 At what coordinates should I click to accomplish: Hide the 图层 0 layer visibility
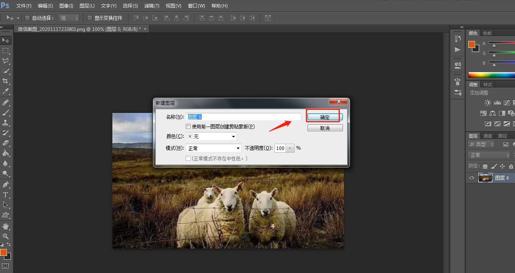(x=471, y=178)
